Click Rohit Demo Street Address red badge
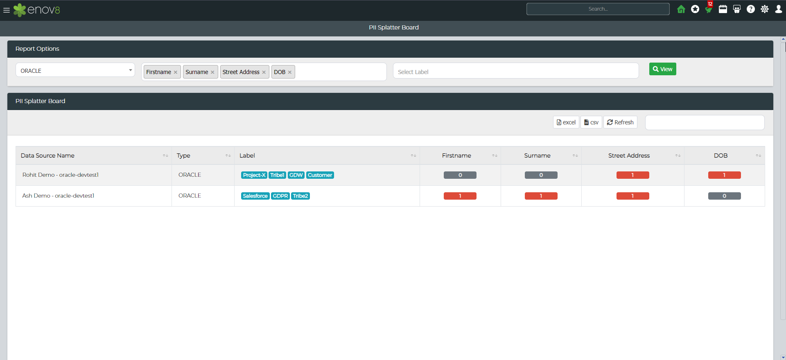Screen dimensions: 786x360 click(633, 175)
